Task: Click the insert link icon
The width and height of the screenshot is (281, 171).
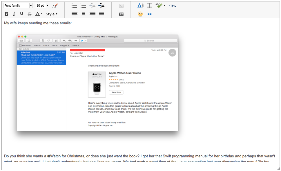Action: click(141, 6)
